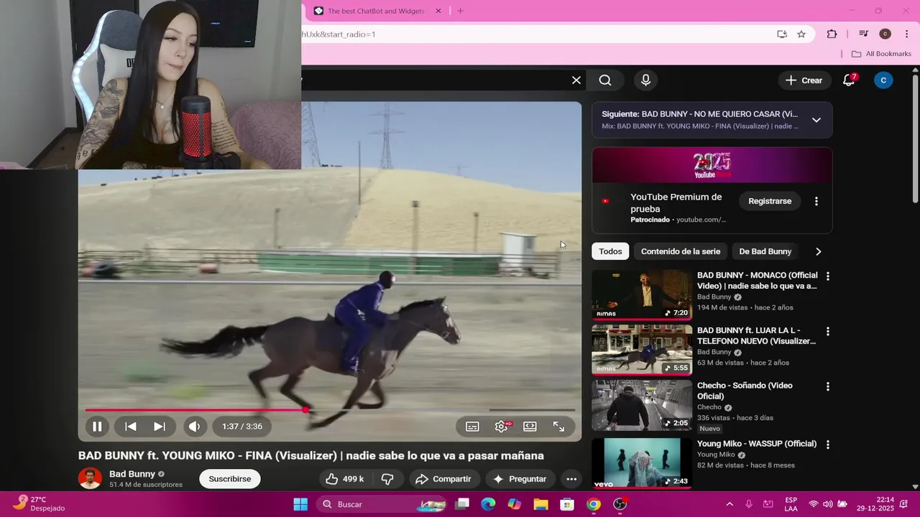Open the menu for Checho - Soñando video

pos(828,386)
